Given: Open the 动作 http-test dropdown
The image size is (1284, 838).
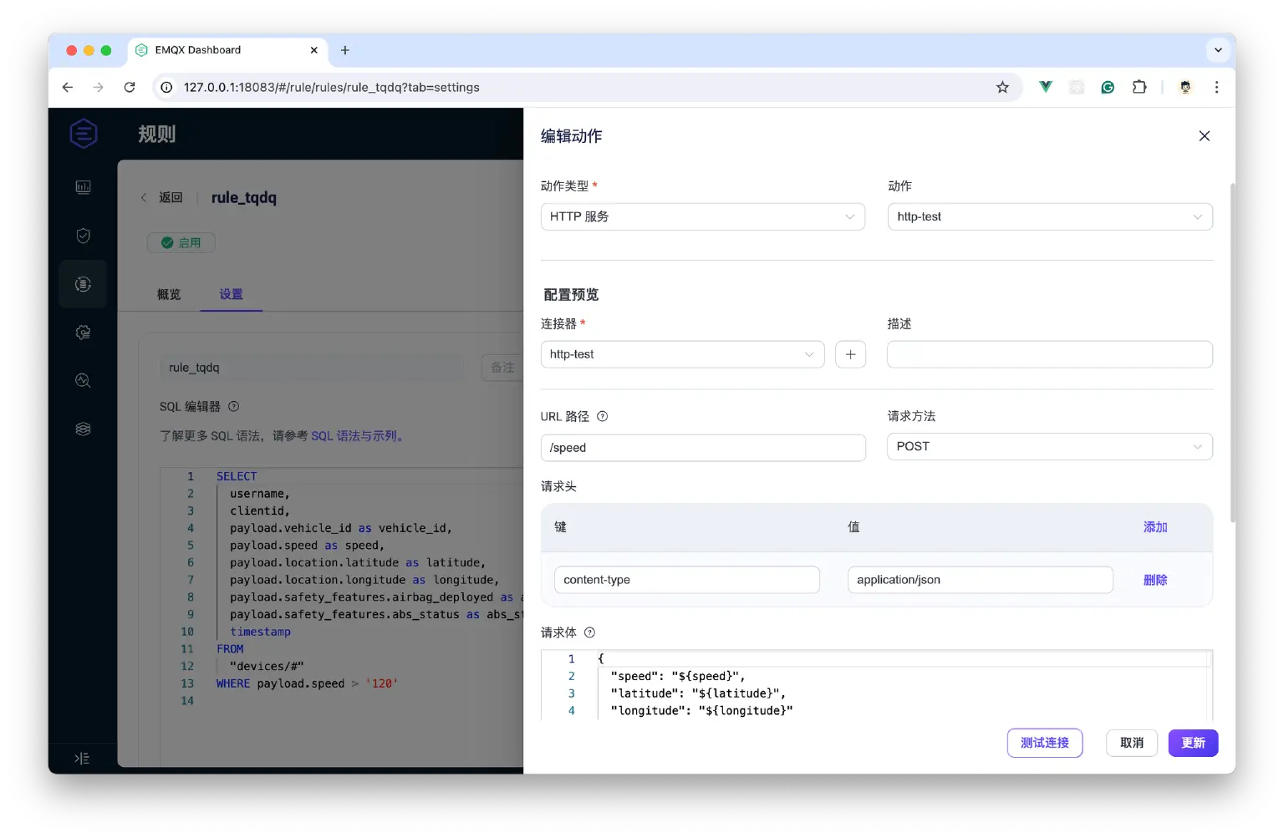Looking at the screenshot, I should pyautogui.click(x=1049, y=216).
